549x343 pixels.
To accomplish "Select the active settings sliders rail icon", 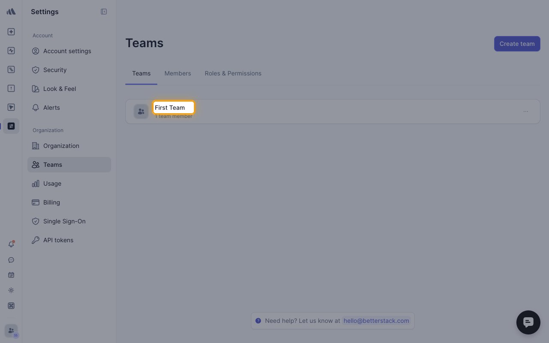I will pos(11,126).
